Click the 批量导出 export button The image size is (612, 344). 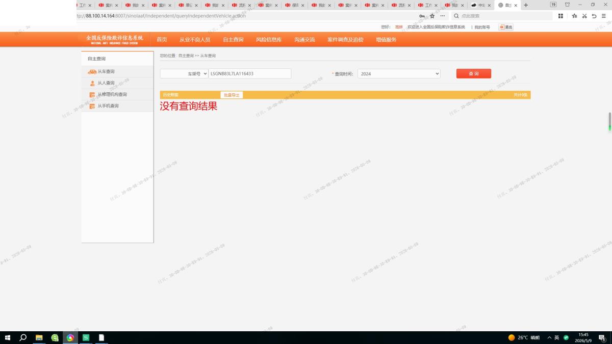[x=232, y=95]
